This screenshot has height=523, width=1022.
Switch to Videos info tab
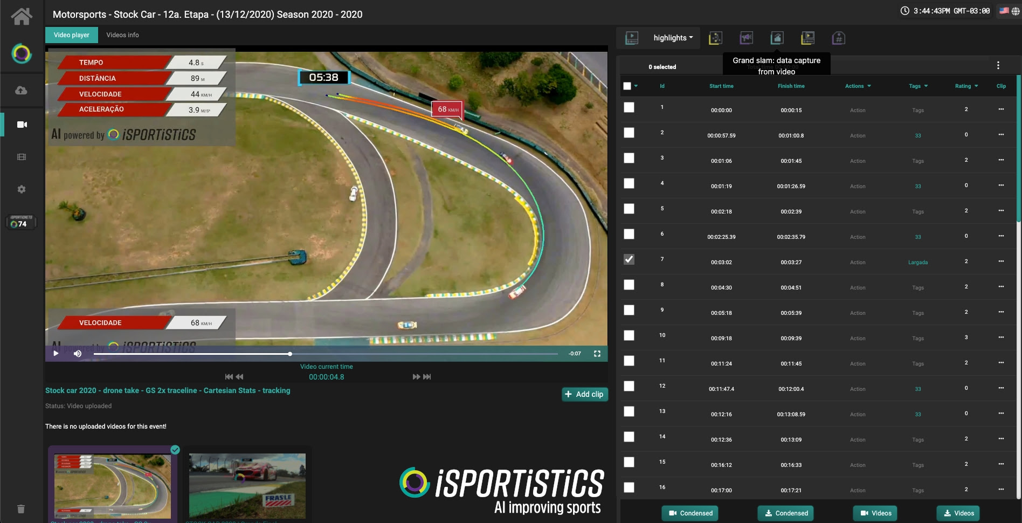tap(122, 35)
